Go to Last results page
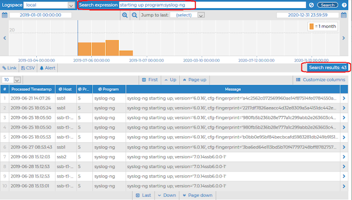Viewport: 352px width, 200px height. [x=144, y=195]
